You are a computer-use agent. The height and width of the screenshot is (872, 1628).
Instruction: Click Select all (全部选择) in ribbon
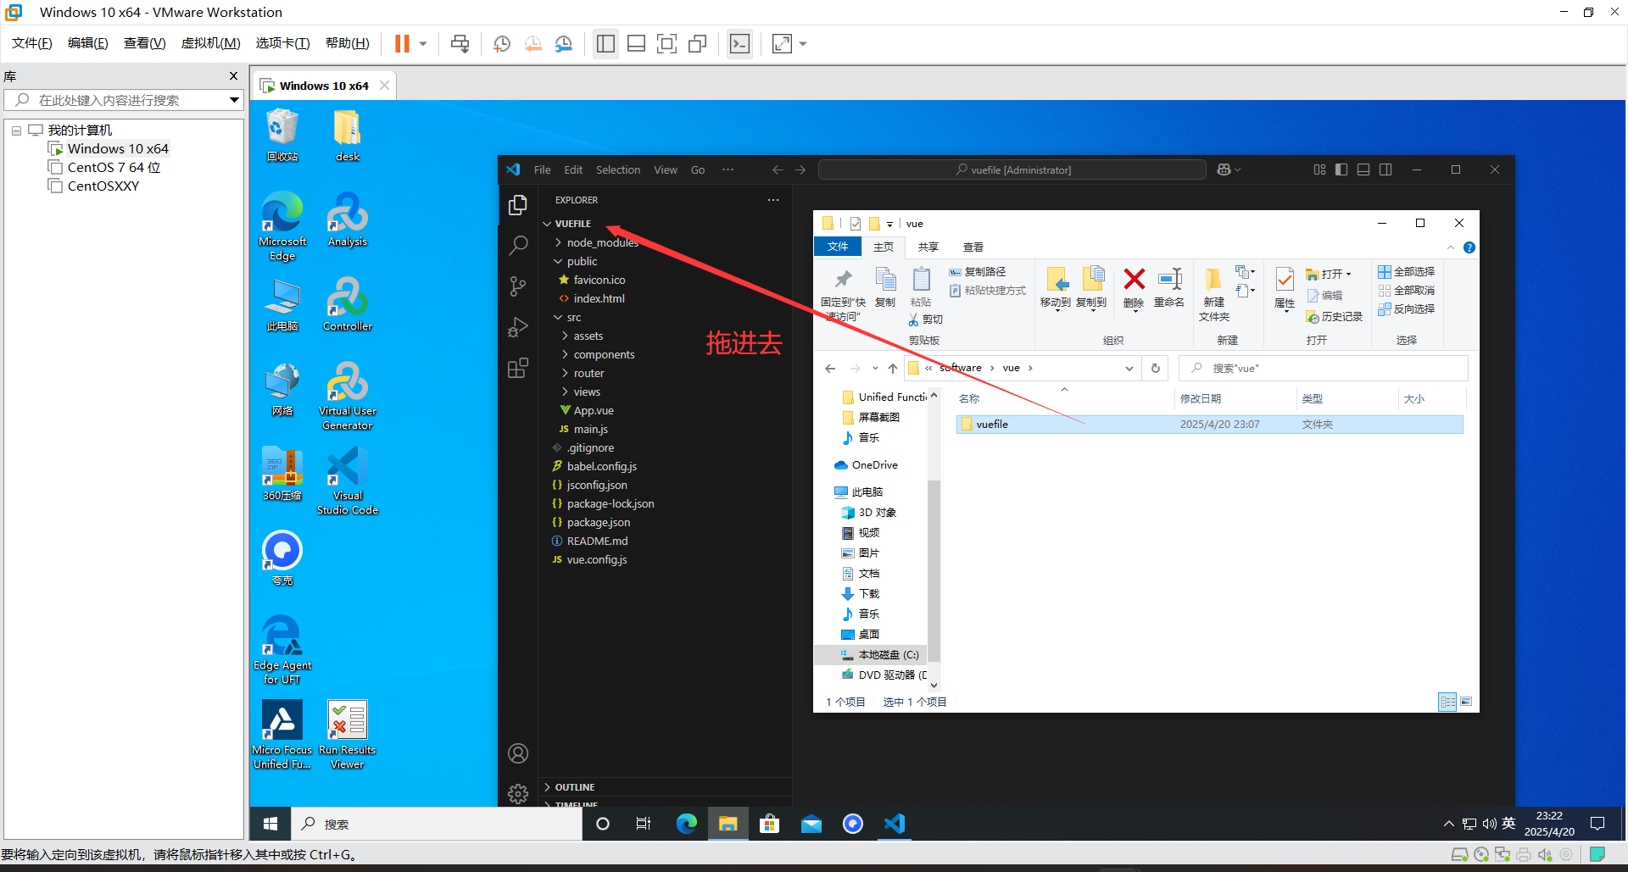1407,272
